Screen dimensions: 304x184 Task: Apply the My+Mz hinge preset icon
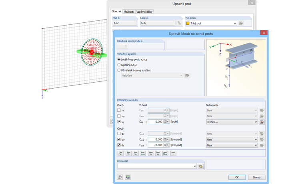click(165, 153)
